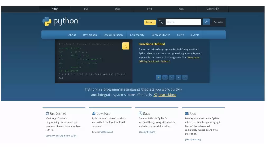Click the Docs section heading

tap(146, 113)
